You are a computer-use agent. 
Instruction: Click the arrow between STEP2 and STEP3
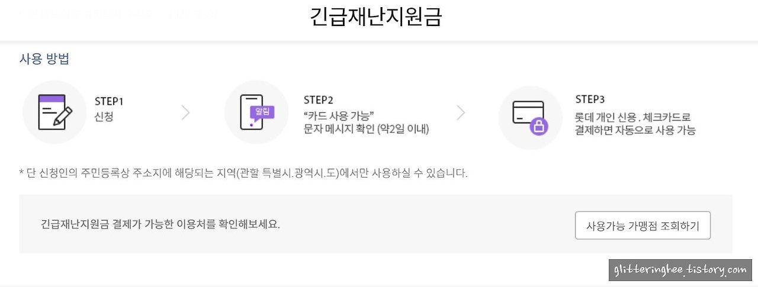[461, 112]
